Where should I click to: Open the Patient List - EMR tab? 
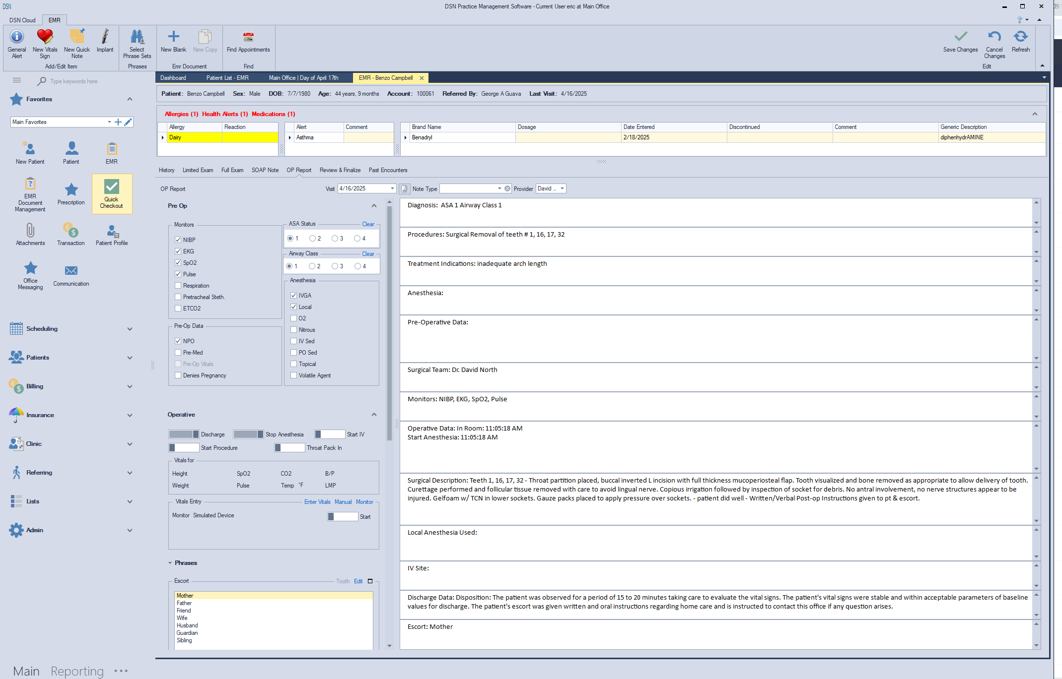tap(227, 78)
